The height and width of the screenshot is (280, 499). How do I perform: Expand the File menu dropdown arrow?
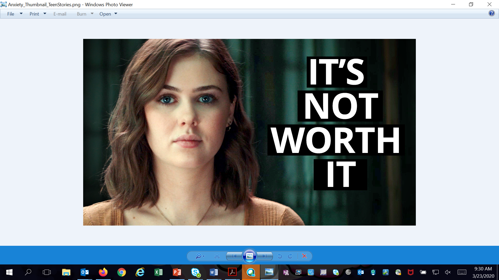(21, 14)
